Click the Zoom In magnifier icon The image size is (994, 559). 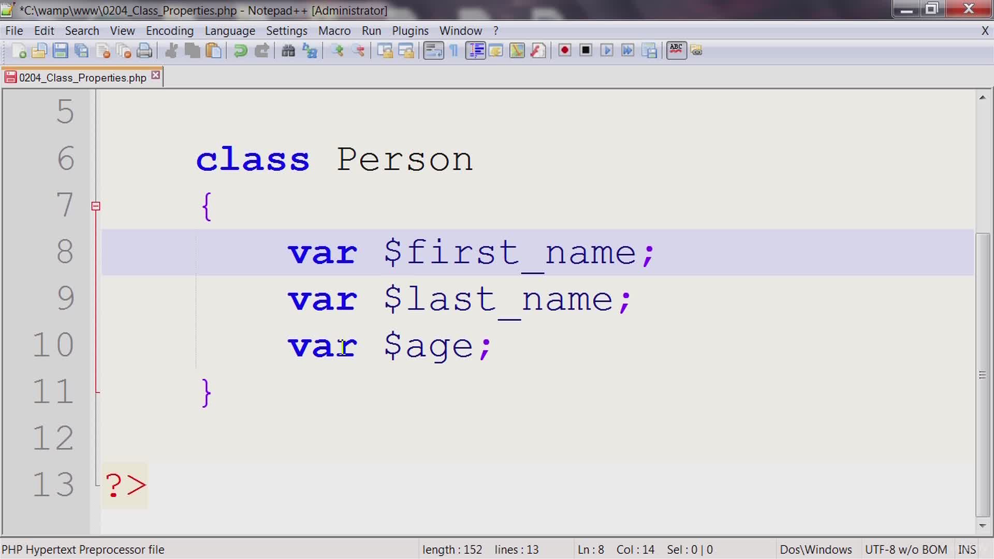click(338, 50)
